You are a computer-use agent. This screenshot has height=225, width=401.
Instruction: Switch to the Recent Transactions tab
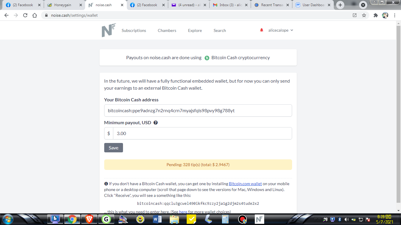tap(272, 5)
